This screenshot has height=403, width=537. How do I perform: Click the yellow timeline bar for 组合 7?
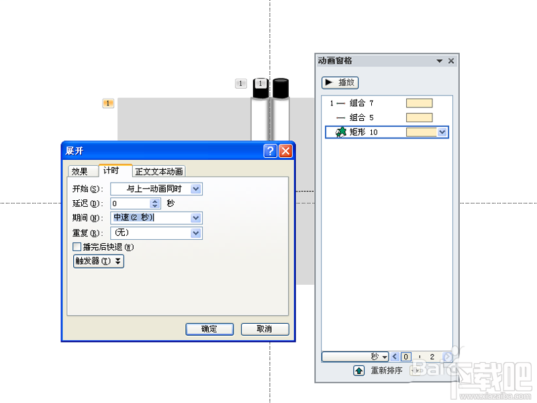419,103
